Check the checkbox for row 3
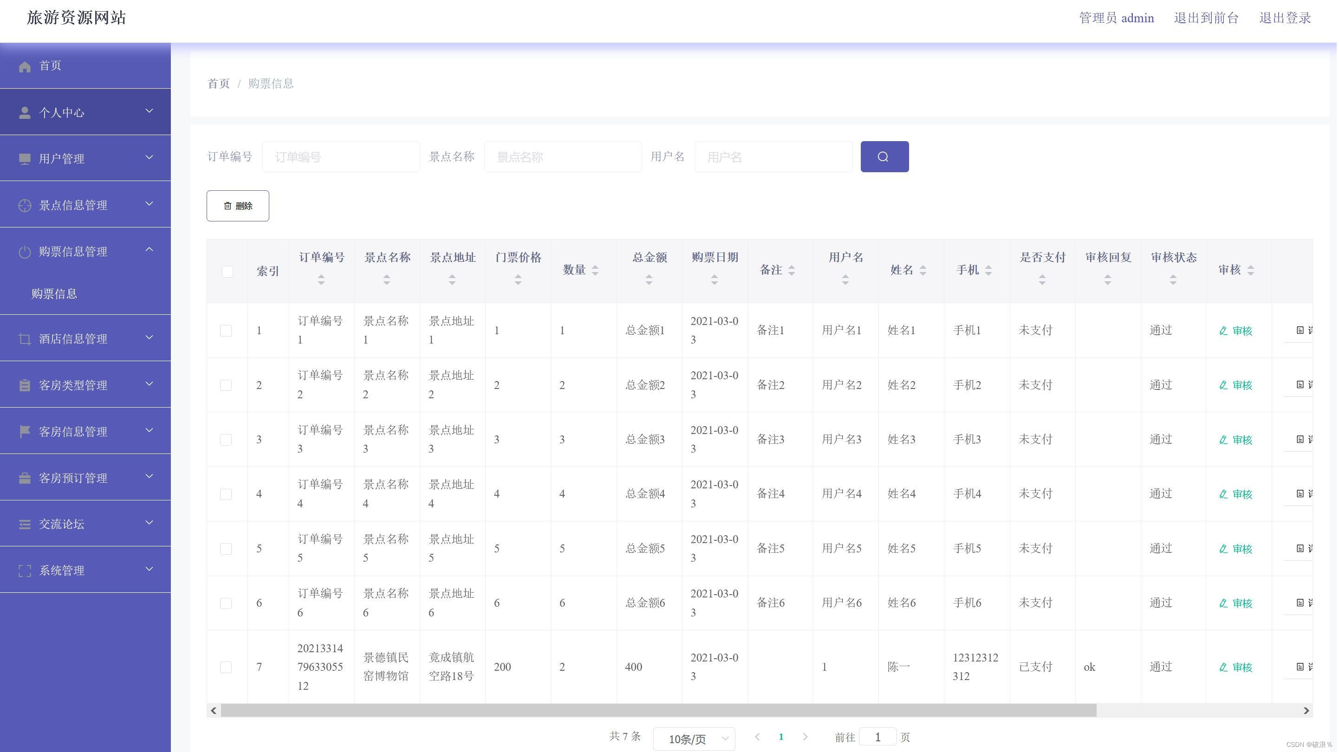Viewport: 1339px width, 752px height. coord(226,440)
